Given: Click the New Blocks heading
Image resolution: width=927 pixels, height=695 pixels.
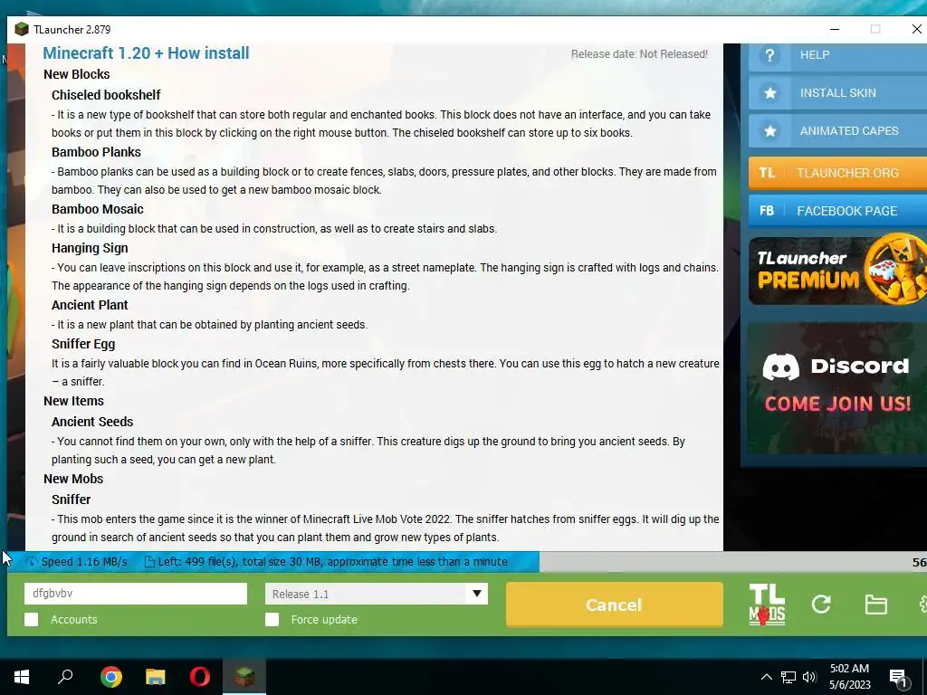Looking at the screenshot, I should (76, 74).
